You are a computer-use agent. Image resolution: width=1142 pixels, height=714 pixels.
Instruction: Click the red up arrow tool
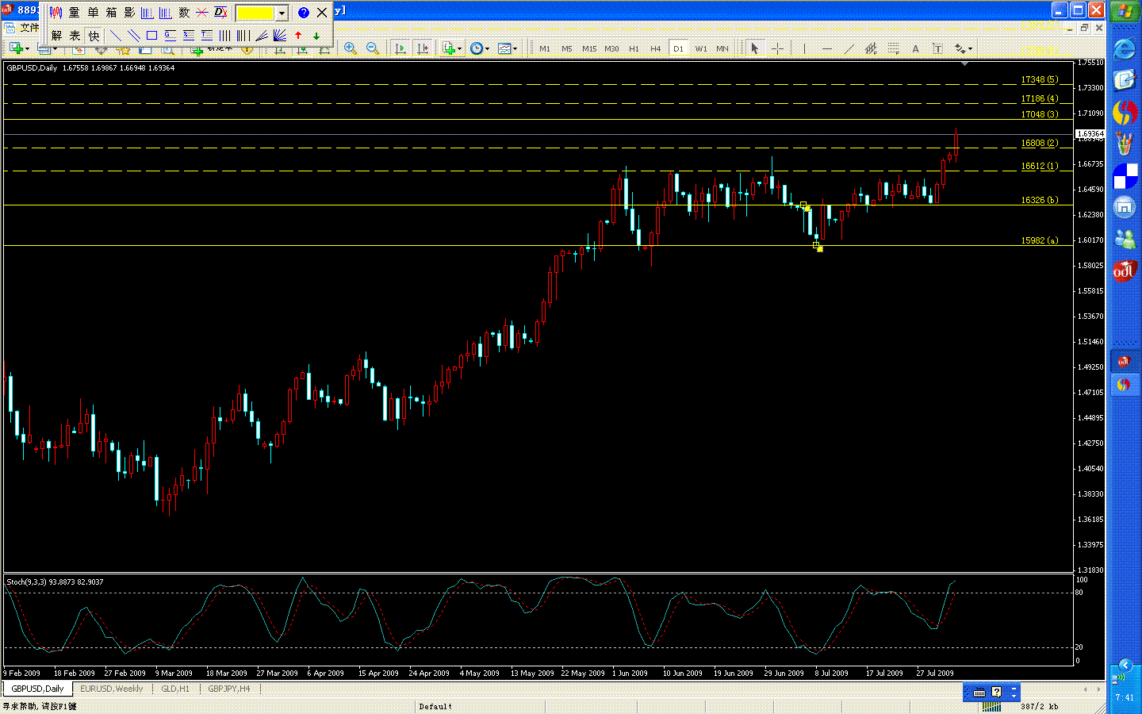pos(298,36)
